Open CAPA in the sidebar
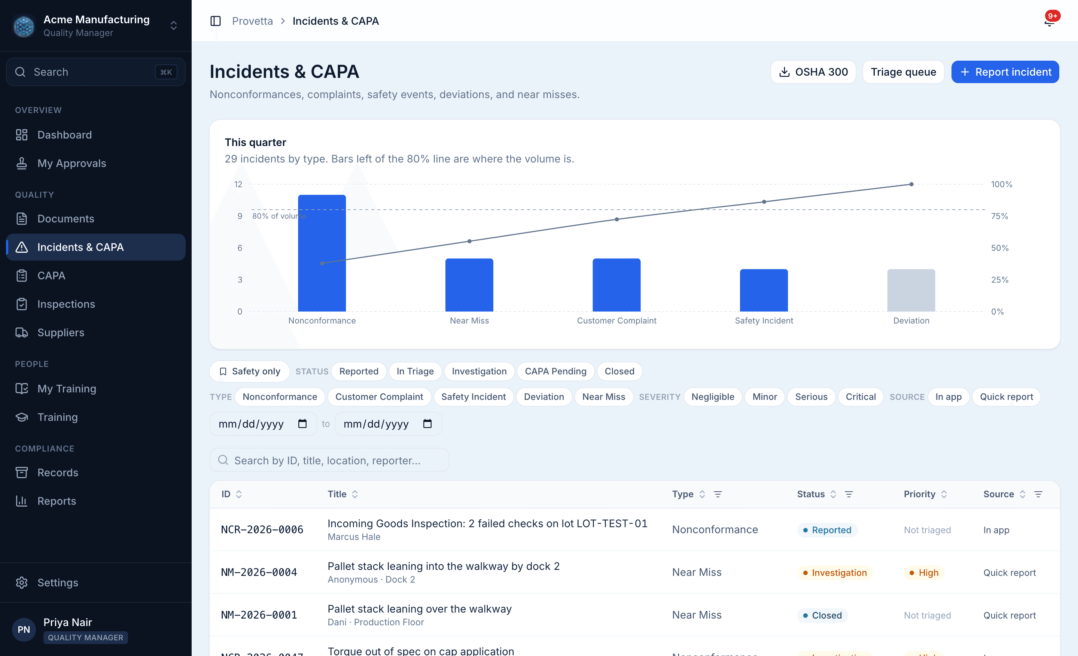This screenshot has height=656, width=1078. (x=95, y=275)
